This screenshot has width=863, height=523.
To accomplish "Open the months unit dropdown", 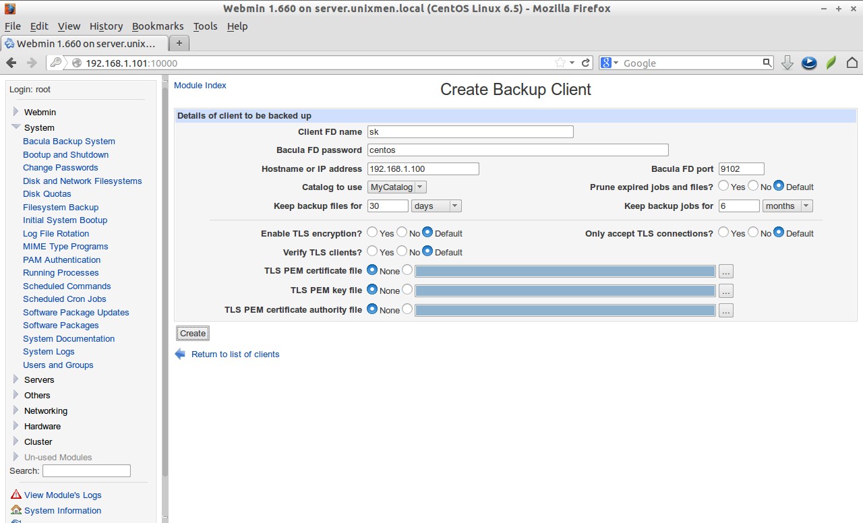I will pos(787,206).
